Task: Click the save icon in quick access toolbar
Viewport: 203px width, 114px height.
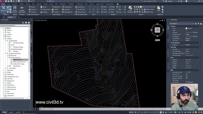Action: 11,1
